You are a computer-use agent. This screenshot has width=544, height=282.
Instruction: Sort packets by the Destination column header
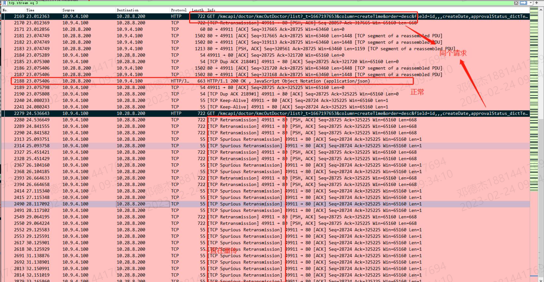142,10
